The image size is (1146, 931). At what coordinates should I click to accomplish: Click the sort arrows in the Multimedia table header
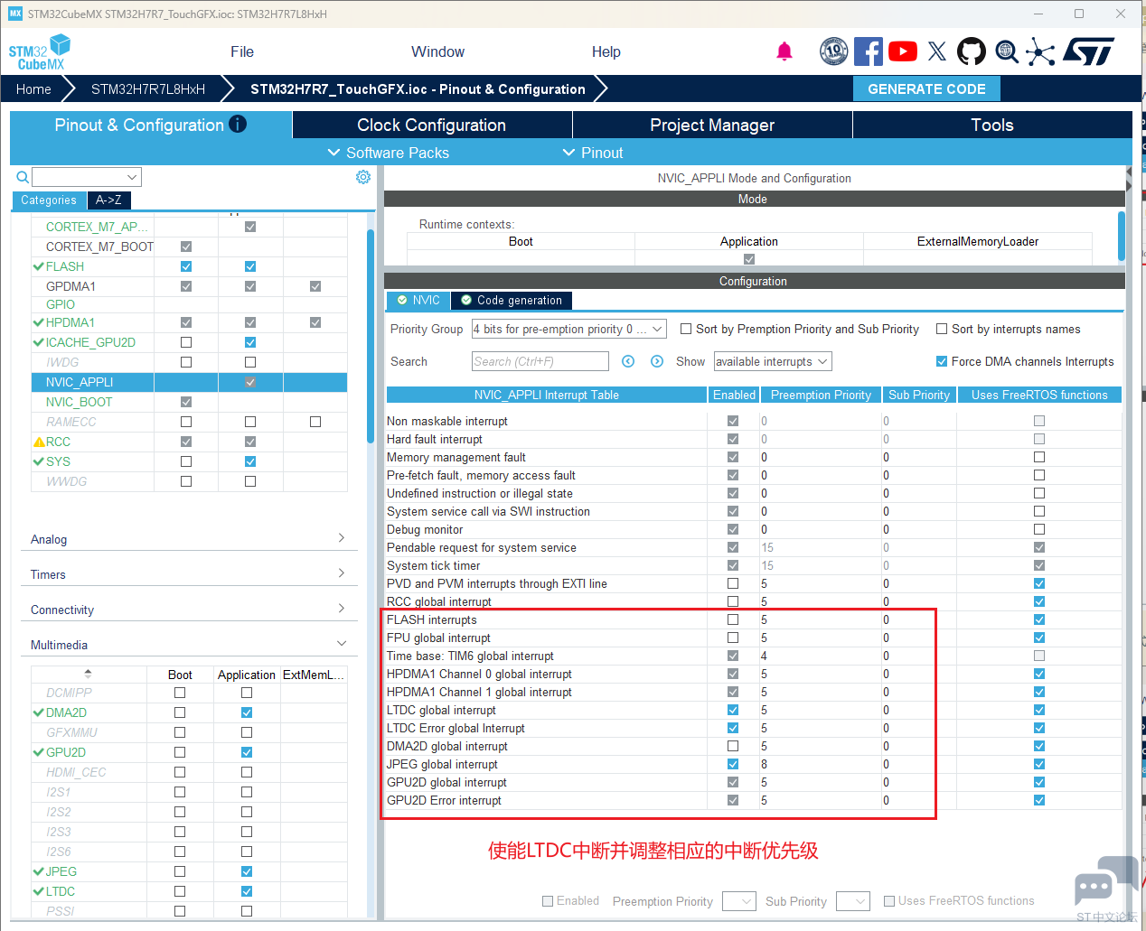coord(88,674)
